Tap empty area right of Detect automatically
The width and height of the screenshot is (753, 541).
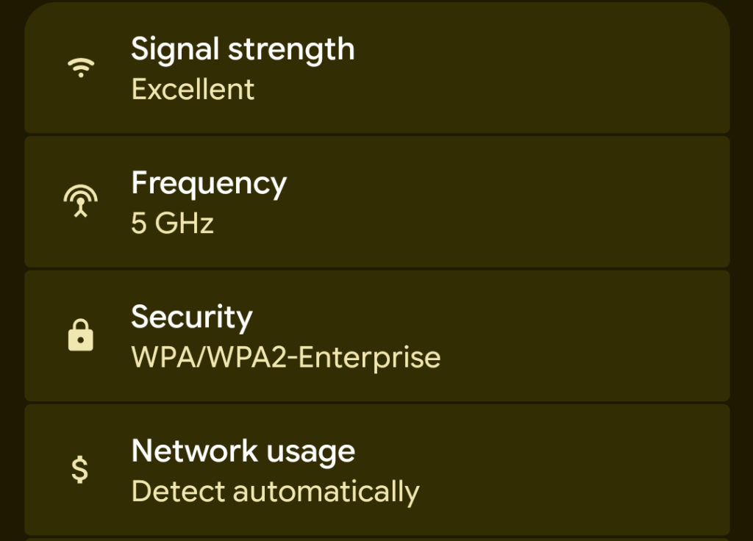point(574,492)
